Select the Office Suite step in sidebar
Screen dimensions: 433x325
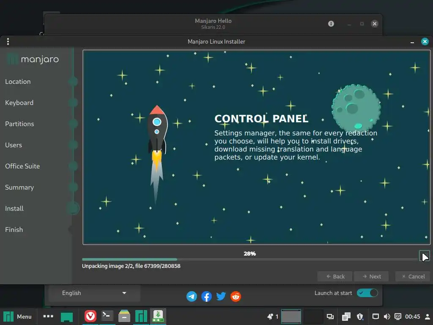click(22, 166)
